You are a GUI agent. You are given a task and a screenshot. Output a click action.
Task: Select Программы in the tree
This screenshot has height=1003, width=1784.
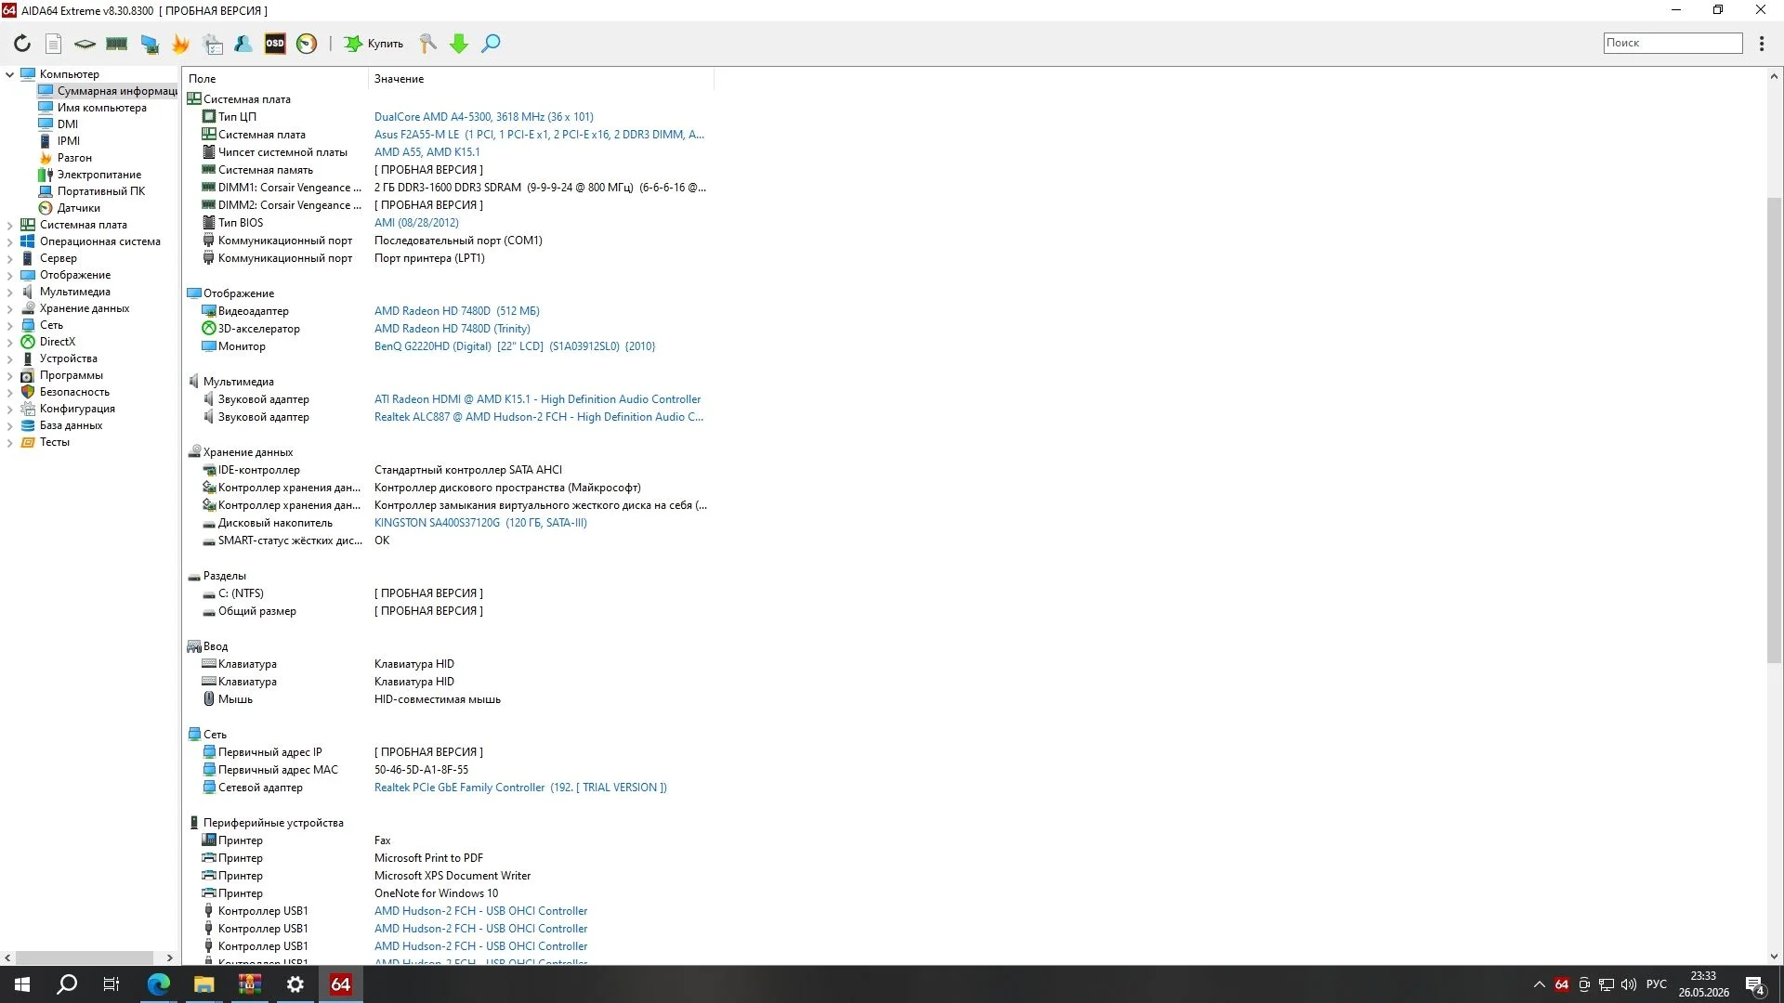tap(62, 375)
